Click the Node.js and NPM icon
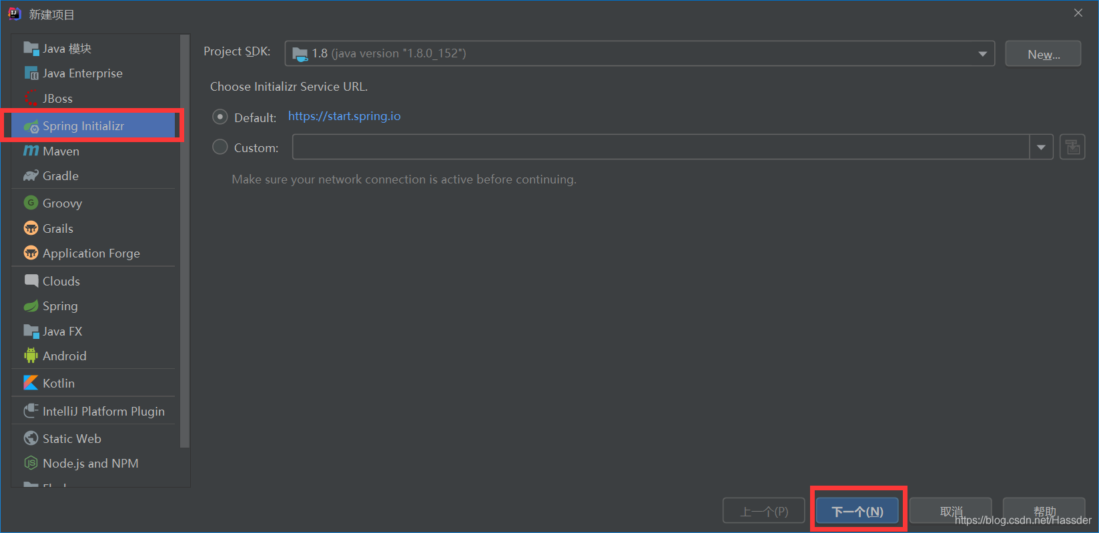This screenshot has height=533, width=1099. (31, 463)
